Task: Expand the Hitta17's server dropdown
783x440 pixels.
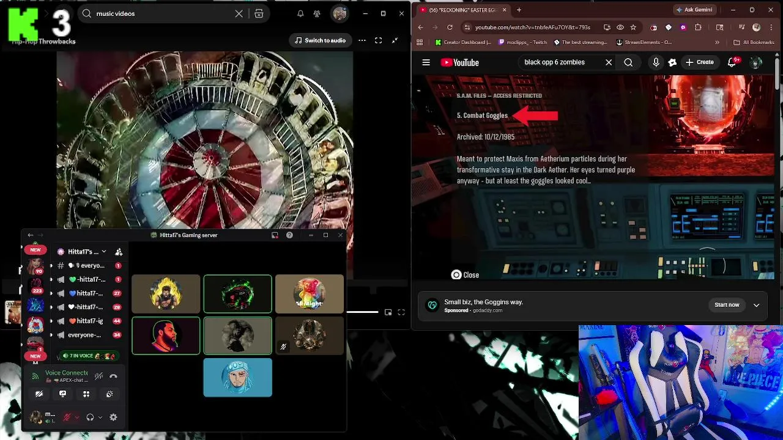Action: (103, 252)
